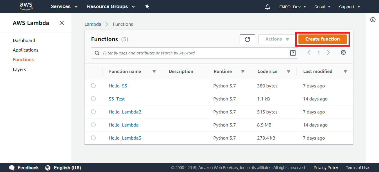Screen dimensions: 379x172
Task: Go to next page of functions
Action: [328, 53]
